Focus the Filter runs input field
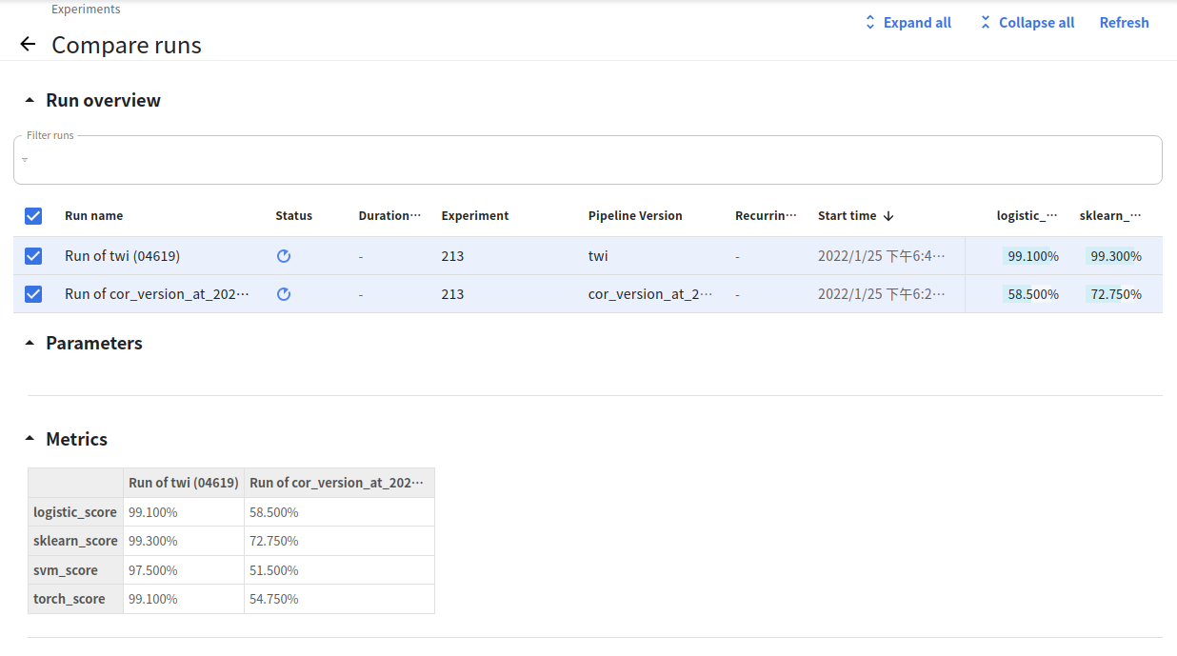The height and width of the screenshot is (656, 1177). click(590, 161)
